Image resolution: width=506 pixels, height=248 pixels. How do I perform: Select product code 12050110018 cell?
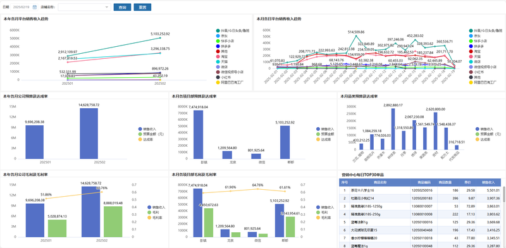point(423,238)
